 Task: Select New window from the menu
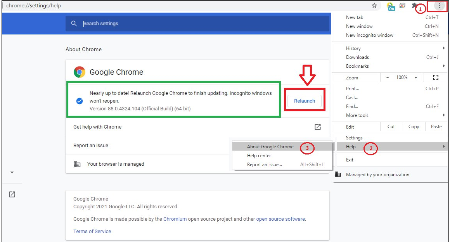pyautogui.click(x=390, y=26)
